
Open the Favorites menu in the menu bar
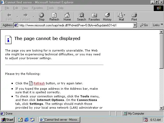pyautogui.click(x=37, y=8)
